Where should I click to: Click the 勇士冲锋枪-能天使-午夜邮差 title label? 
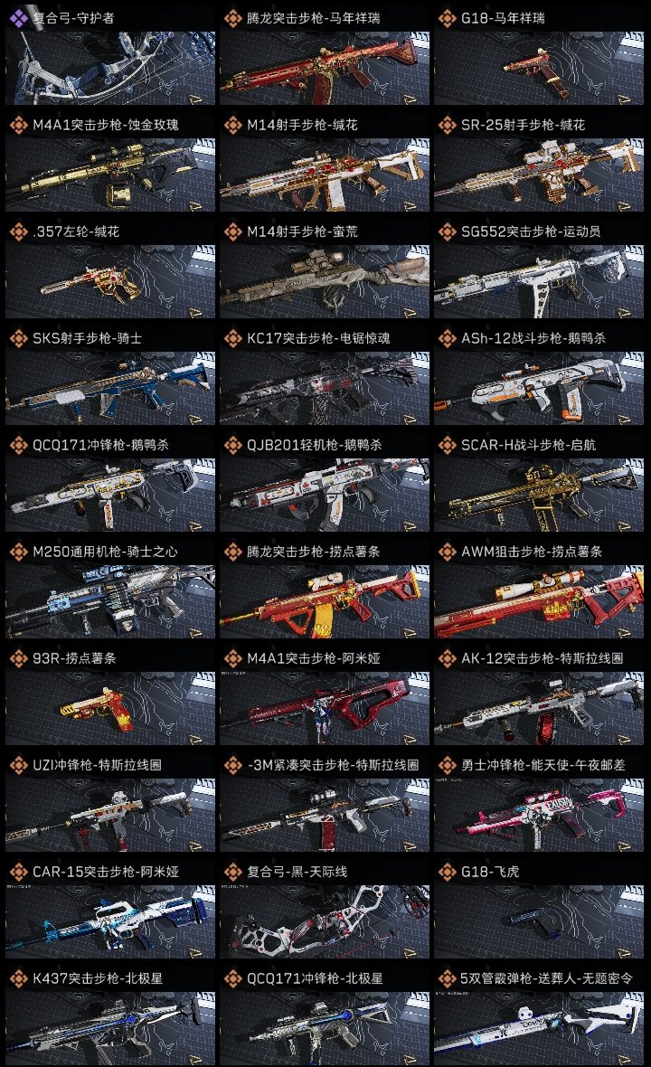click(x=542, y=765)
